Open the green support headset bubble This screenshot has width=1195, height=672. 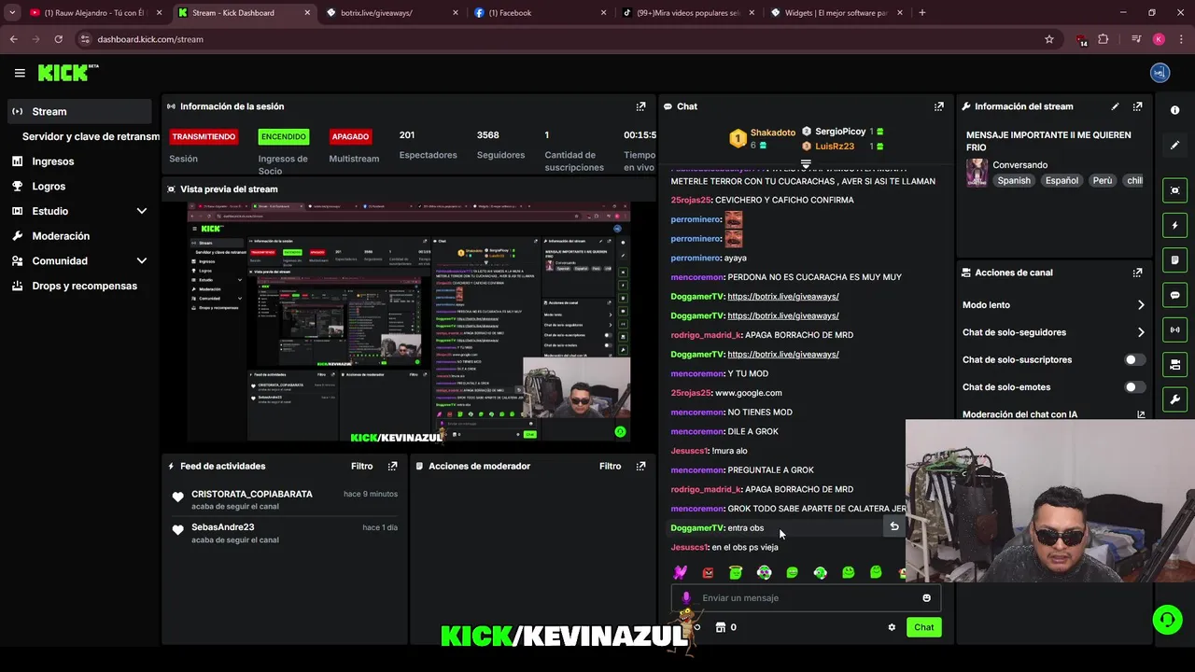click(1166, 620)
